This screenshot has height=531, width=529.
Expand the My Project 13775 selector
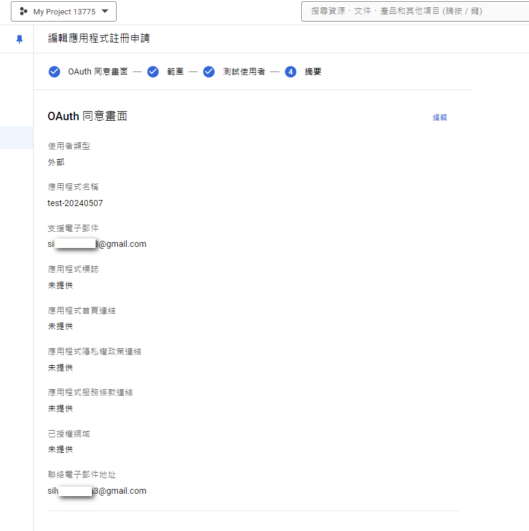[63, 11]
